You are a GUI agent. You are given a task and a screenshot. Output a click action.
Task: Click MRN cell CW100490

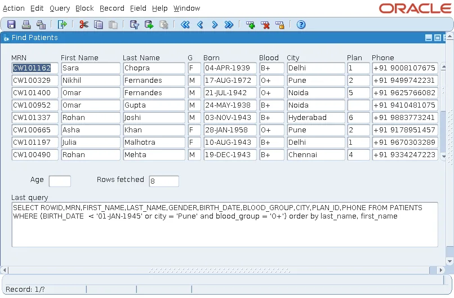(x=35, y=155)
